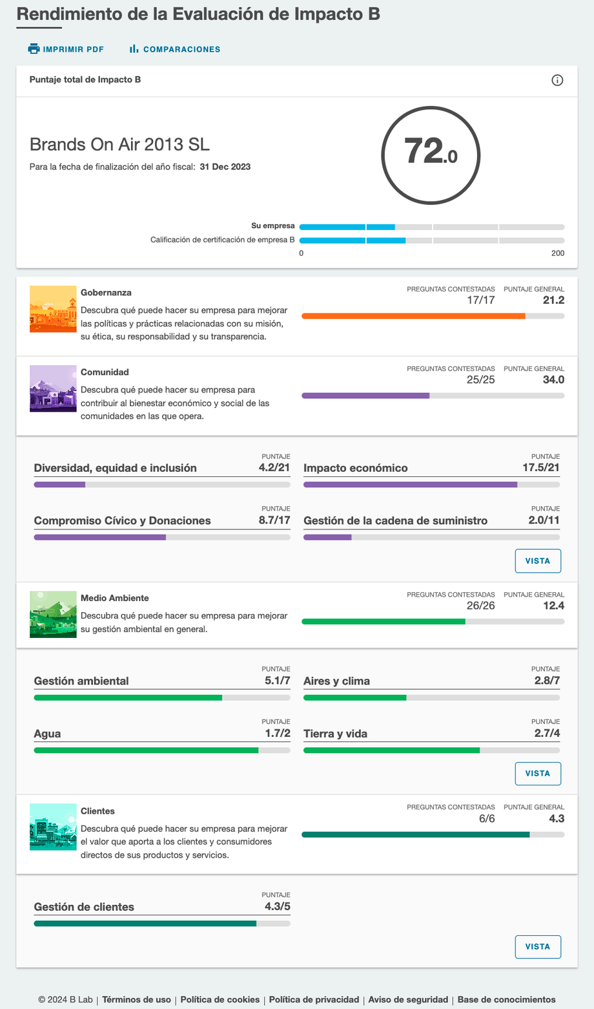The height and width of the screenshot is (1009, 594).
Task: Click the printer icon for PDF
Action: coord(34,49)
